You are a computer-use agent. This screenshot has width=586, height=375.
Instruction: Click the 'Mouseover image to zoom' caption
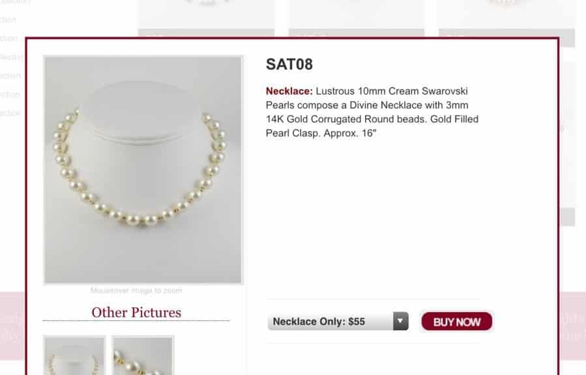point(136,290)
